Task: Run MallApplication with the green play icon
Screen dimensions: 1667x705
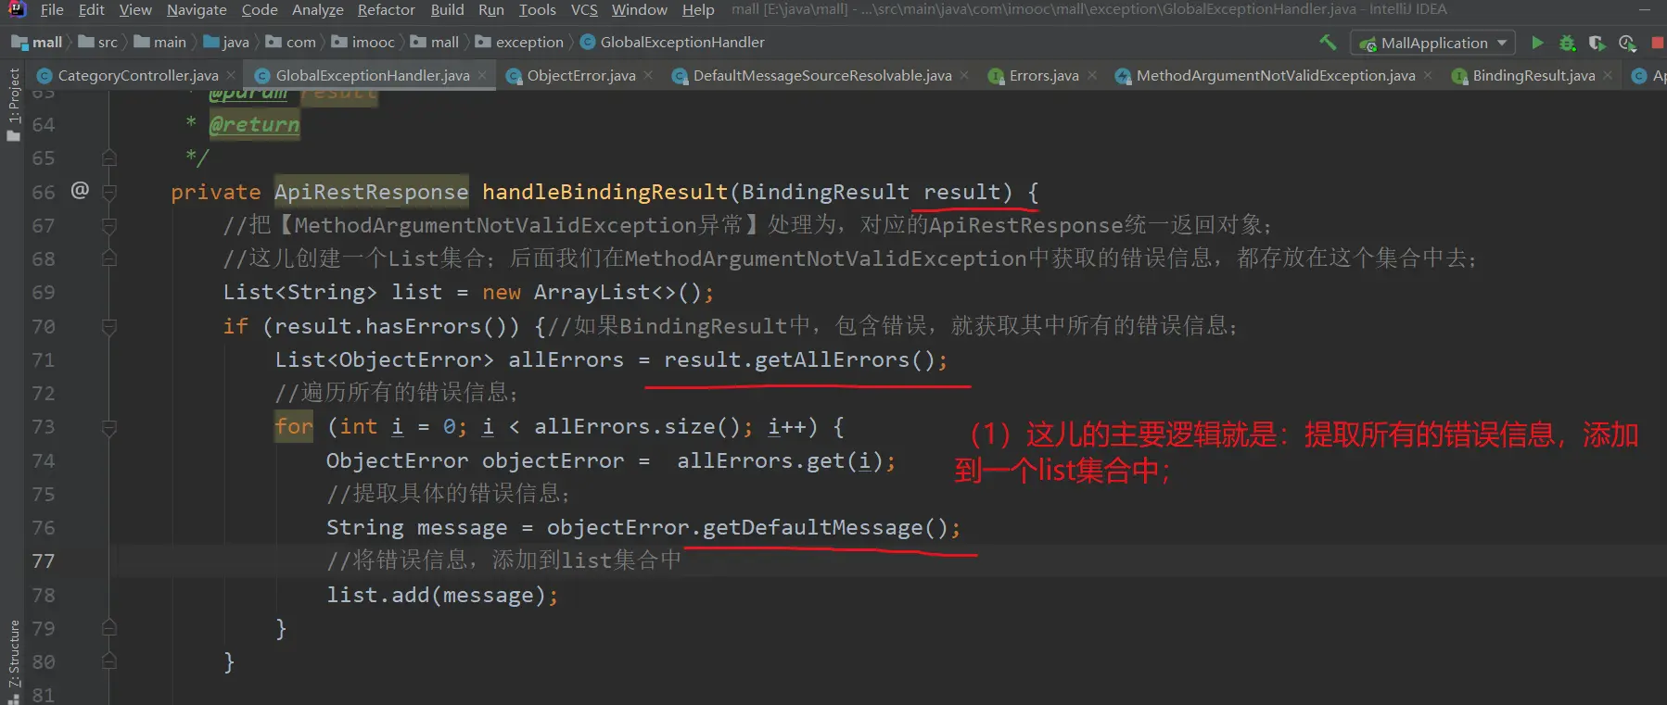Action: click(1537, 43)
